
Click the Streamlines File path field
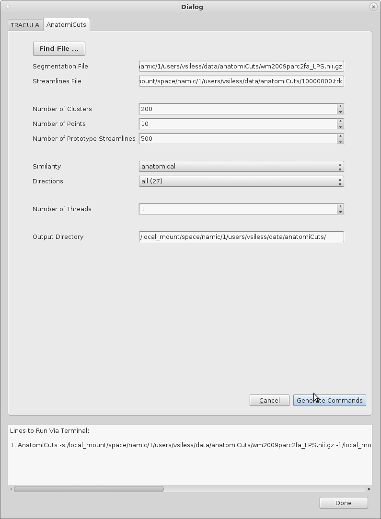pyautogui.click(x=241, y=81)
